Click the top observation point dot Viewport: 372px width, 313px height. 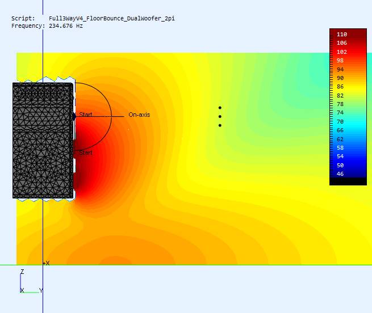[220, 108]
